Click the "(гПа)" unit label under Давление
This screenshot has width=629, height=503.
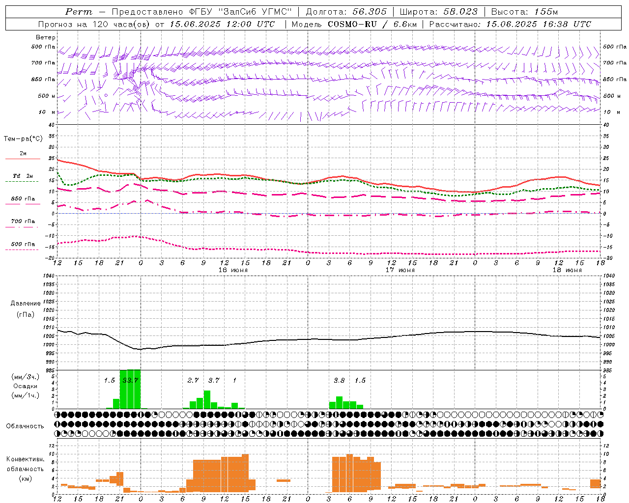(25, 314)
